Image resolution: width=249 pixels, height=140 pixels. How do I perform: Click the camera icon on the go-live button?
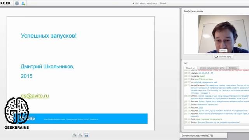coord(216,56)
